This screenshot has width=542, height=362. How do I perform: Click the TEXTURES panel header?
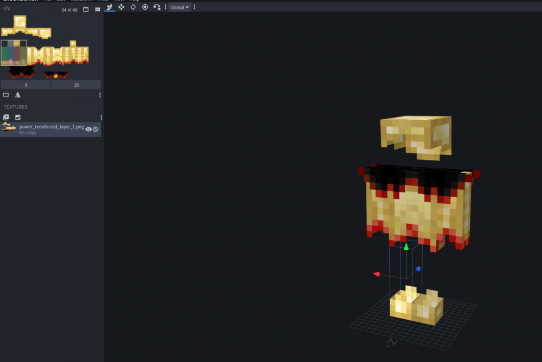(16, 107)
